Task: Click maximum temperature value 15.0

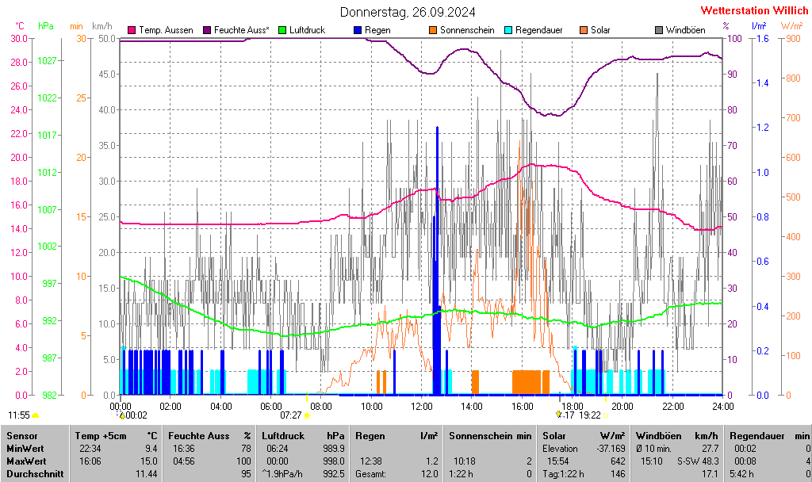Action: [148, 461]
